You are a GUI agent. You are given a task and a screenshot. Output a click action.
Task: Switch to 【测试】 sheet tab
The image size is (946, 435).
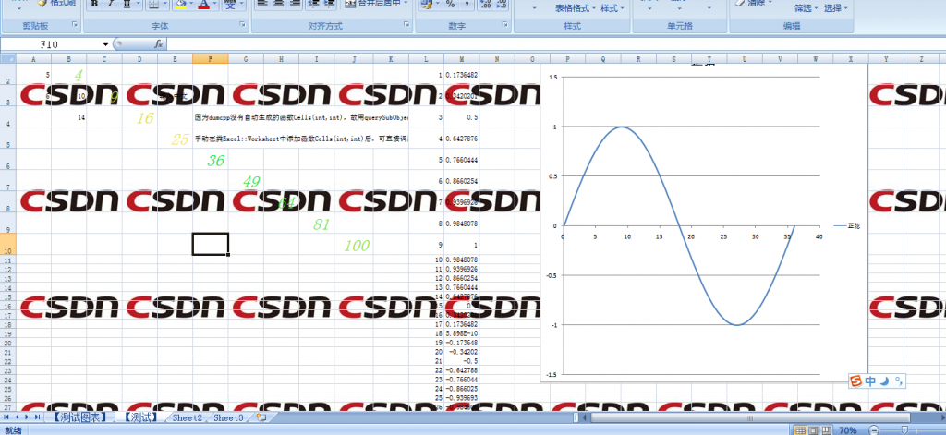141,417
